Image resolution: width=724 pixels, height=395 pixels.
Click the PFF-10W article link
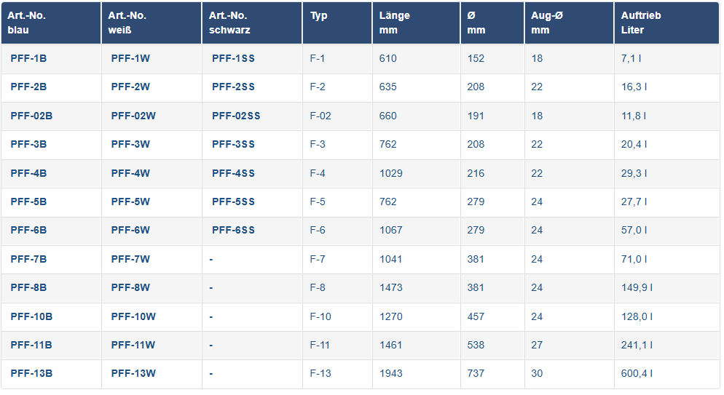pyautogui.click(x=133, y=316)
